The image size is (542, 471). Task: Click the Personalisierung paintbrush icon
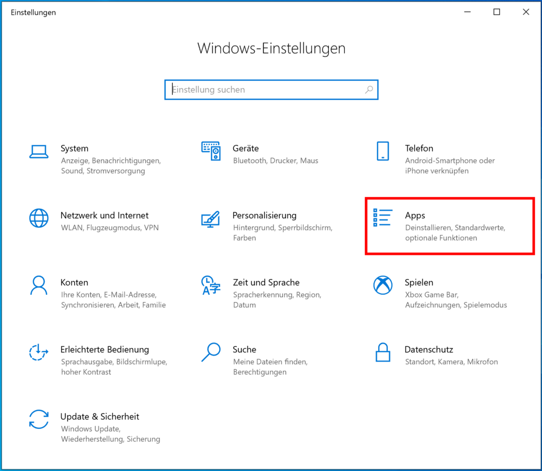210,219
